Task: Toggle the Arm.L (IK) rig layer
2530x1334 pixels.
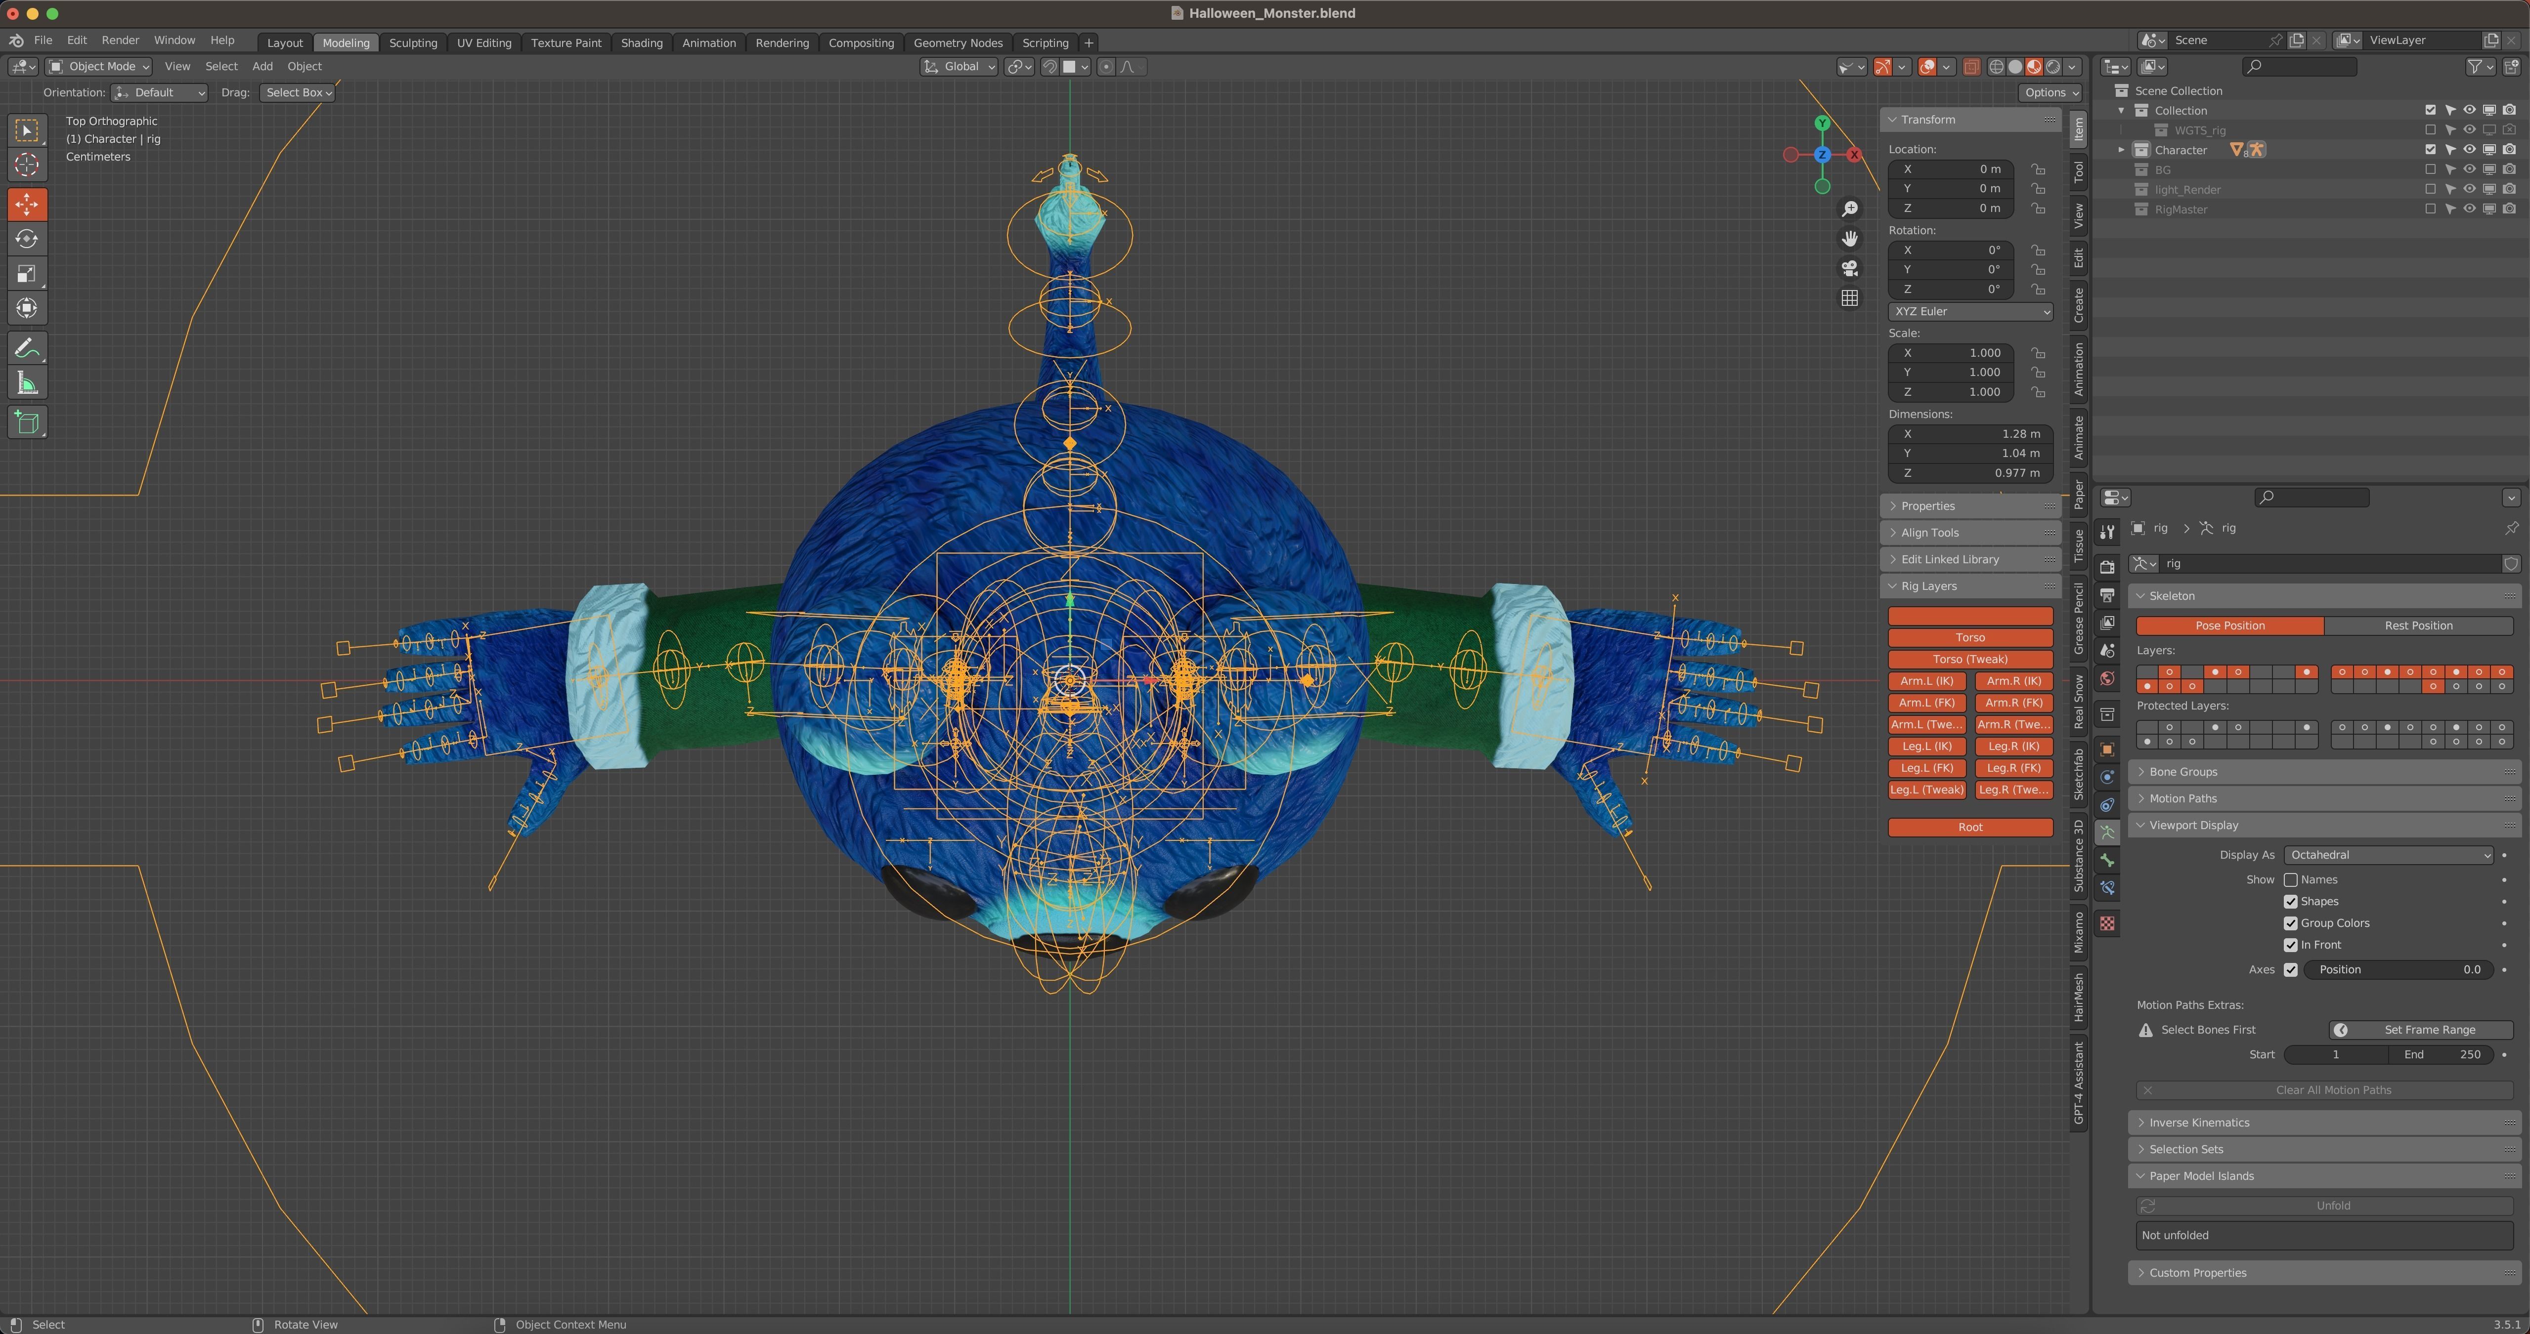Action: 1926,681
